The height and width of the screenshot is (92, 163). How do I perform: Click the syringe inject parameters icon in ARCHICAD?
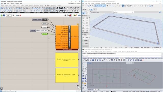click(x=92, y=6)
